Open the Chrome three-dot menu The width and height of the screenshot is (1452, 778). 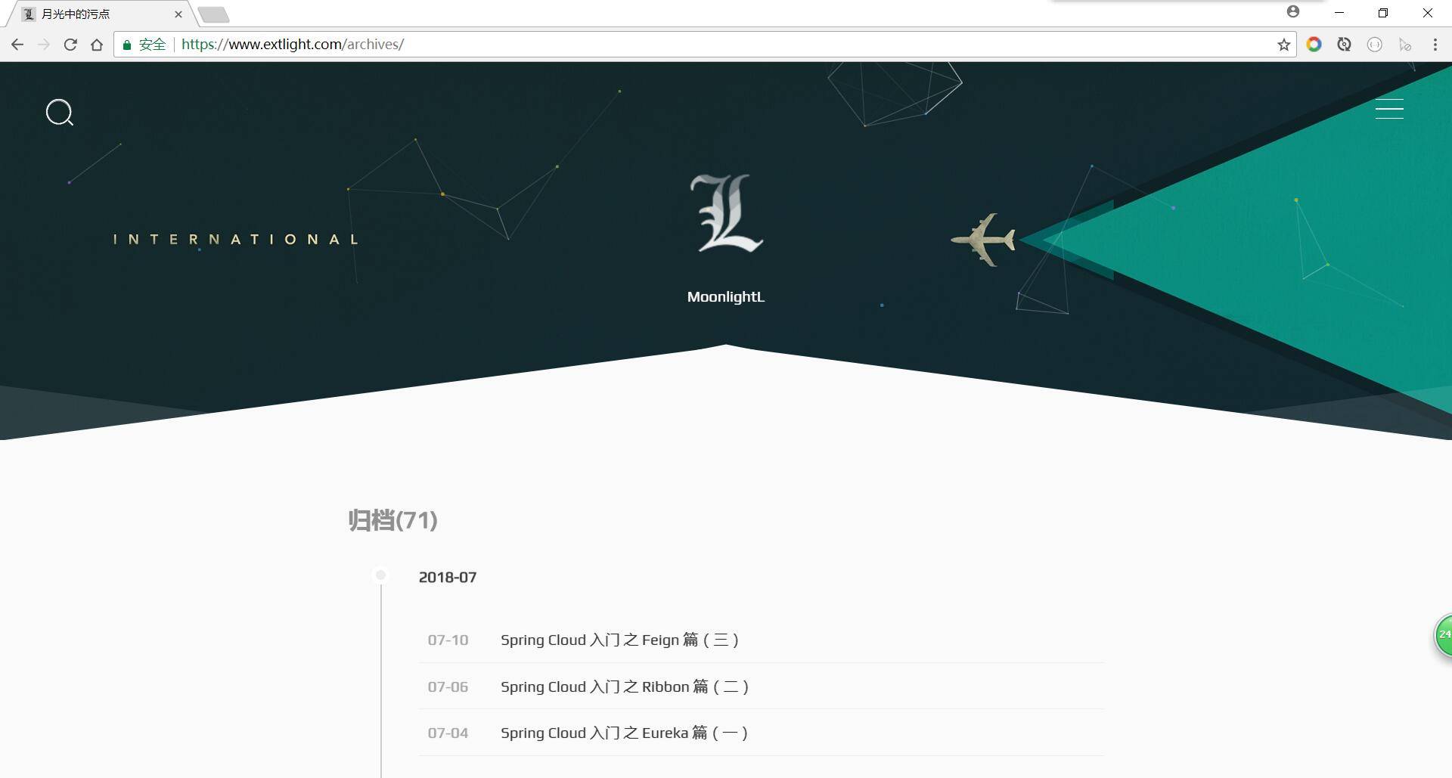tap(1435, 45)
